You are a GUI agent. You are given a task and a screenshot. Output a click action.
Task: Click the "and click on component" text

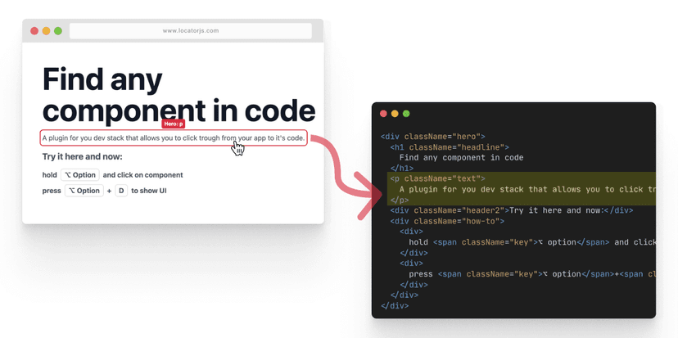pyautogui.click(x=142, y=175)
